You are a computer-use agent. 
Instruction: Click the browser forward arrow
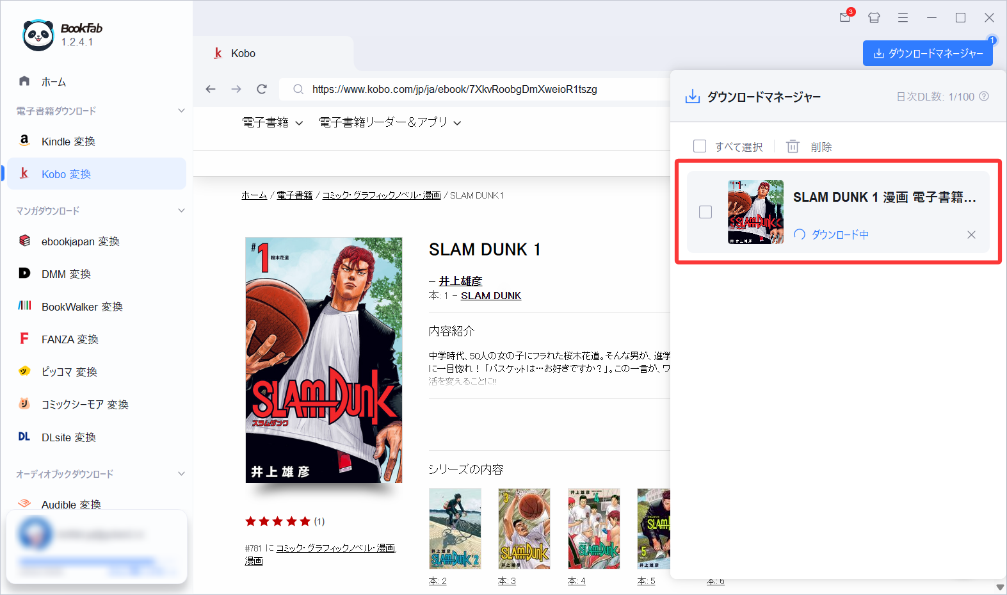236,89
